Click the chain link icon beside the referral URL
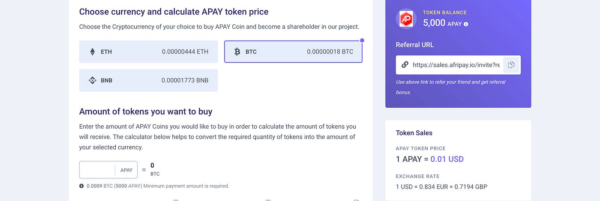The image size is (600, 201). pyautogui.click(x=405, y=65)
